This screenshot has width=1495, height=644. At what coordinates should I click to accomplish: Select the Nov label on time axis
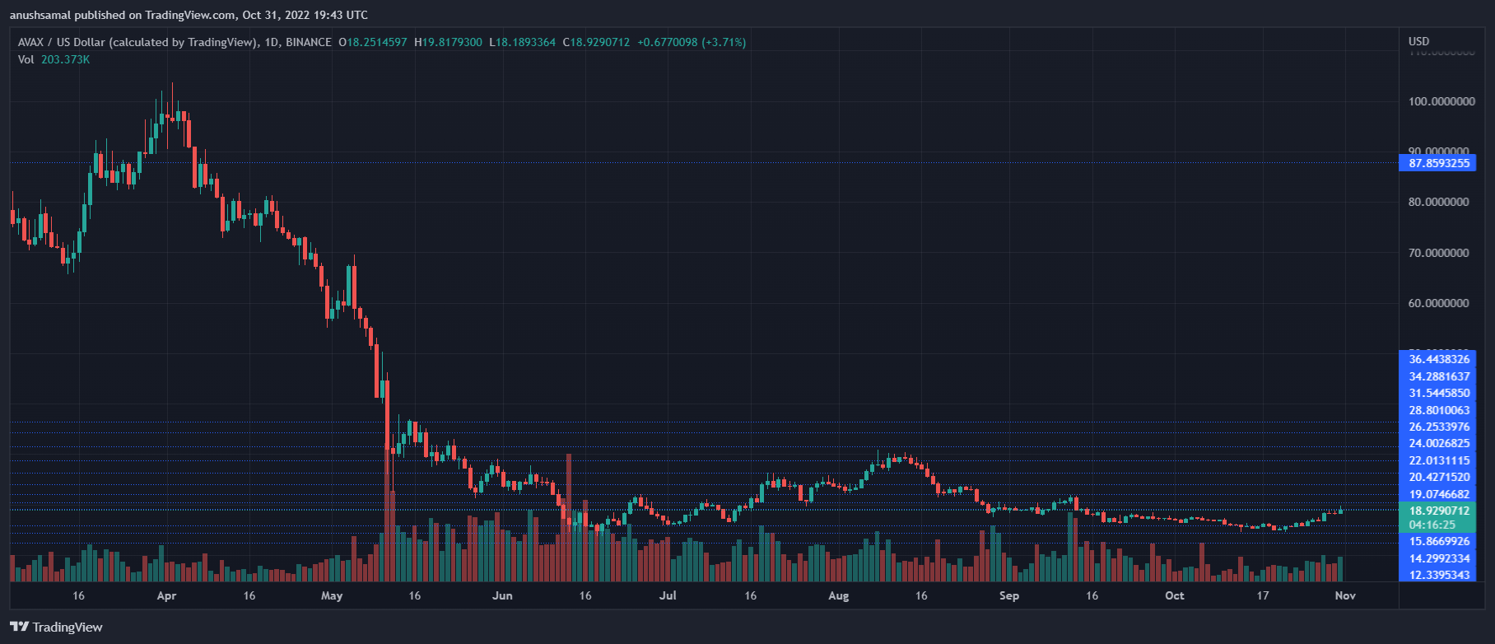(x=1344, y=595)
